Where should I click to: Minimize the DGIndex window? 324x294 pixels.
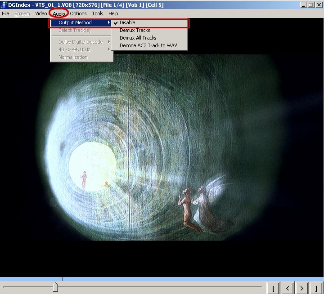(x=303, y=5)
